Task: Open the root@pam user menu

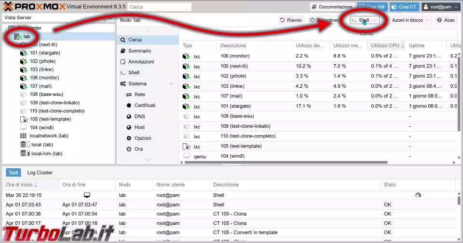Action: [x=441, y=6]
